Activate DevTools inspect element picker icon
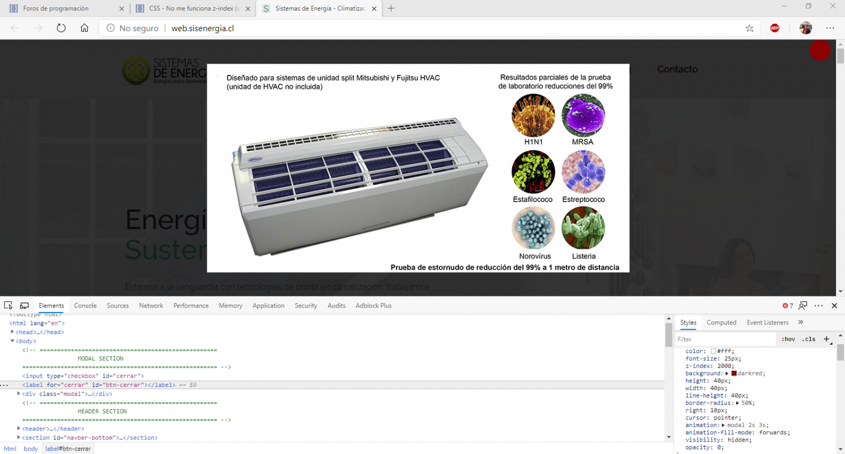 point(8,305)
